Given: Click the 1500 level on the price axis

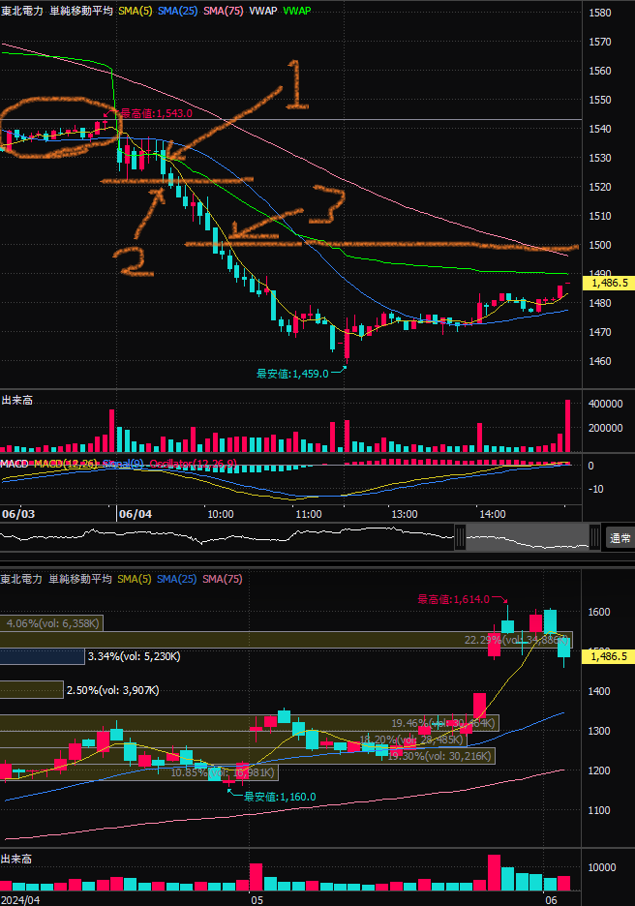Looking at the screenshot, I should [x=600, y=245].
